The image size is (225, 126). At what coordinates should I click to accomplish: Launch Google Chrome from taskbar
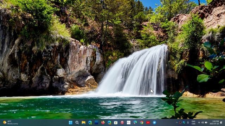(x=142, y=122)
